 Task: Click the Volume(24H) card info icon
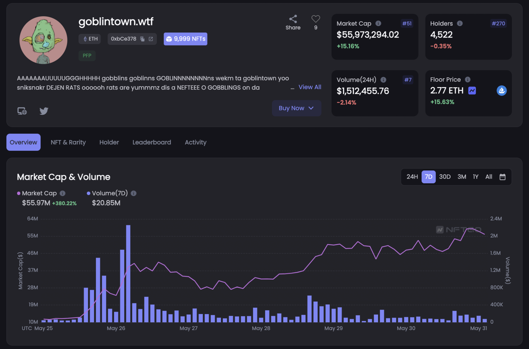coord(383,80)
